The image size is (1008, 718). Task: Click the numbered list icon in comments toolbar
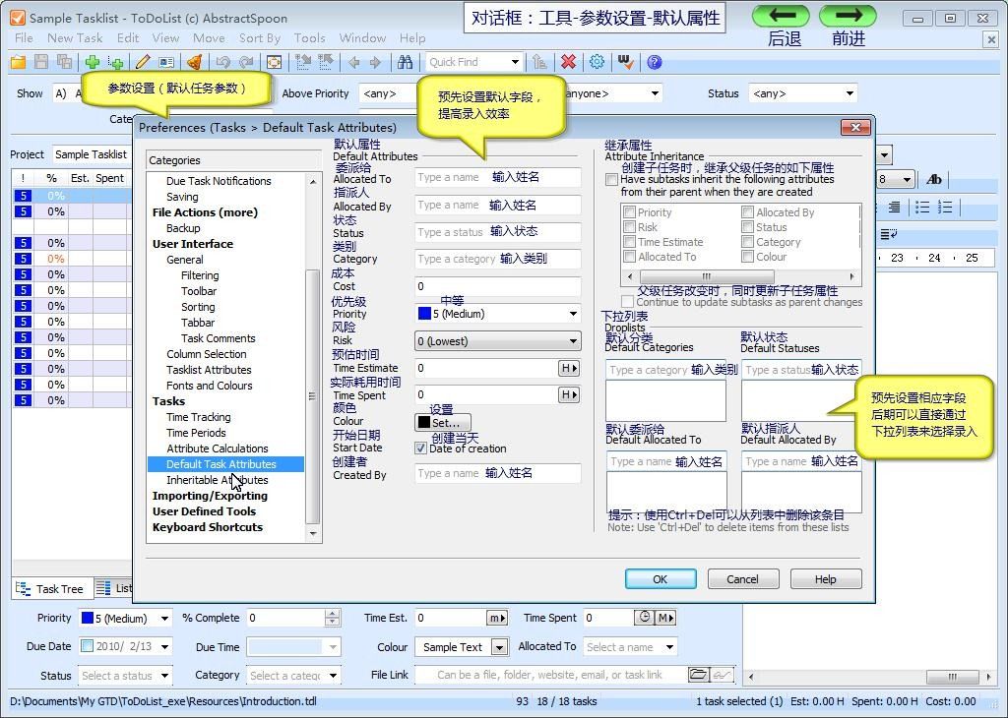(945, 207)
